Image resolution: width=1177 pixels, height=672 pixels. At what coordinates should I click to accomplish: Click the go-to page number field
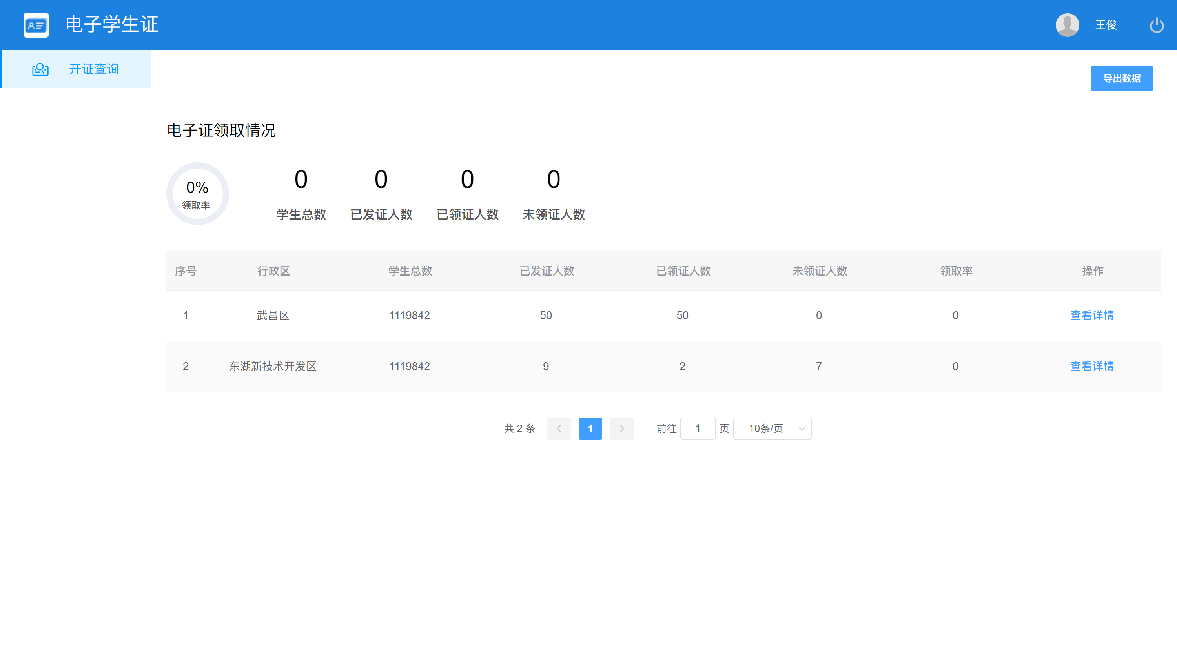[x=698, y=428]
